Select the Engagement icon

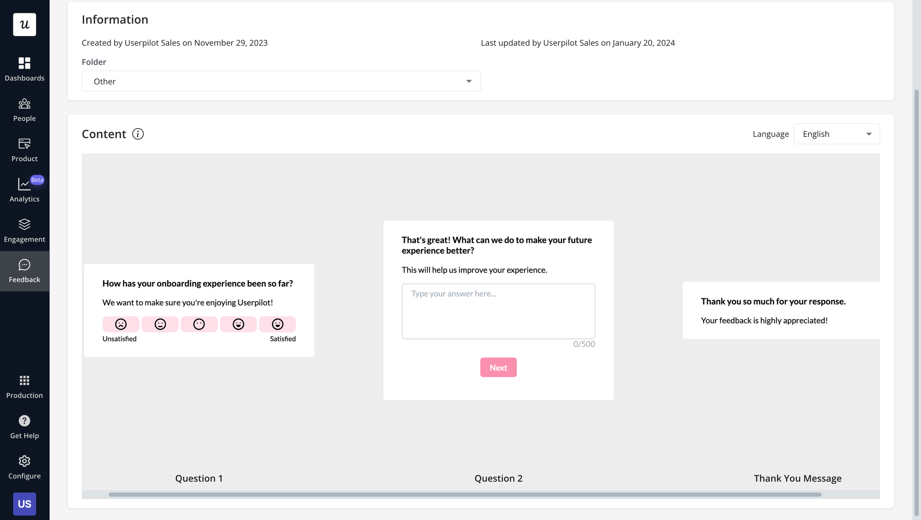pos(24,229)
